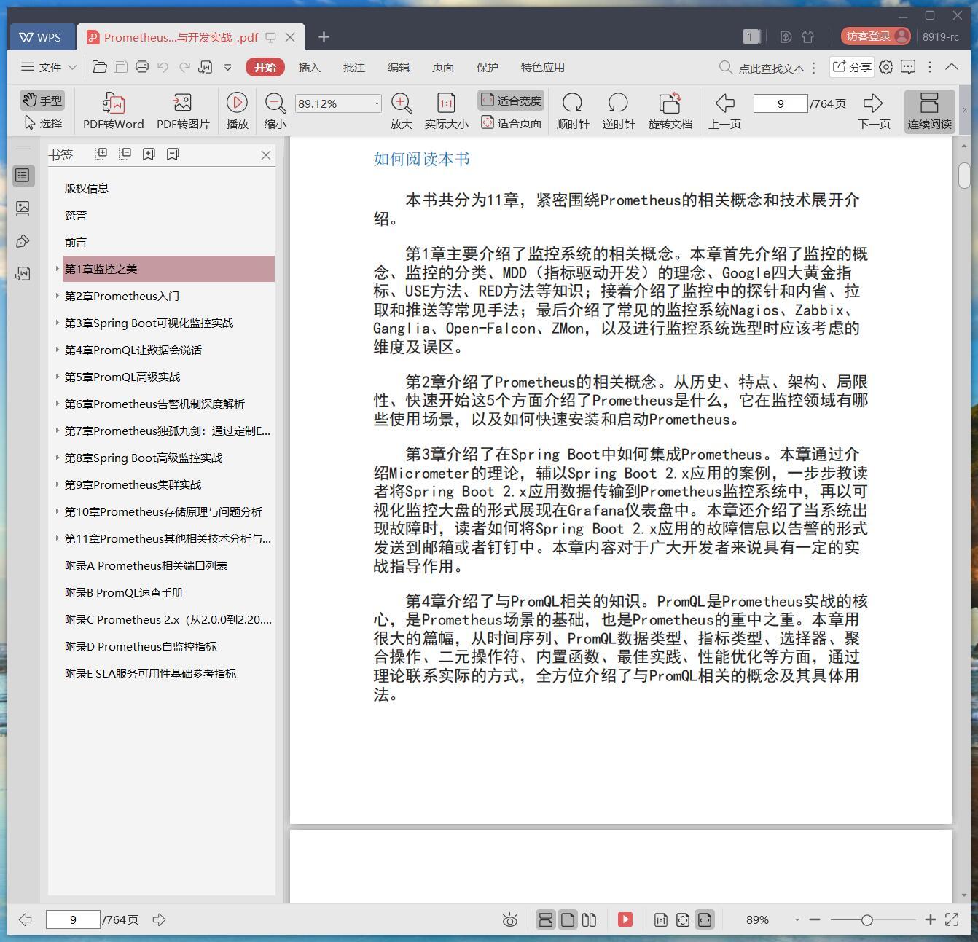Open a new tab with plus icon
This screenshot has width=978, height=942.
click(x=324, y=36)
